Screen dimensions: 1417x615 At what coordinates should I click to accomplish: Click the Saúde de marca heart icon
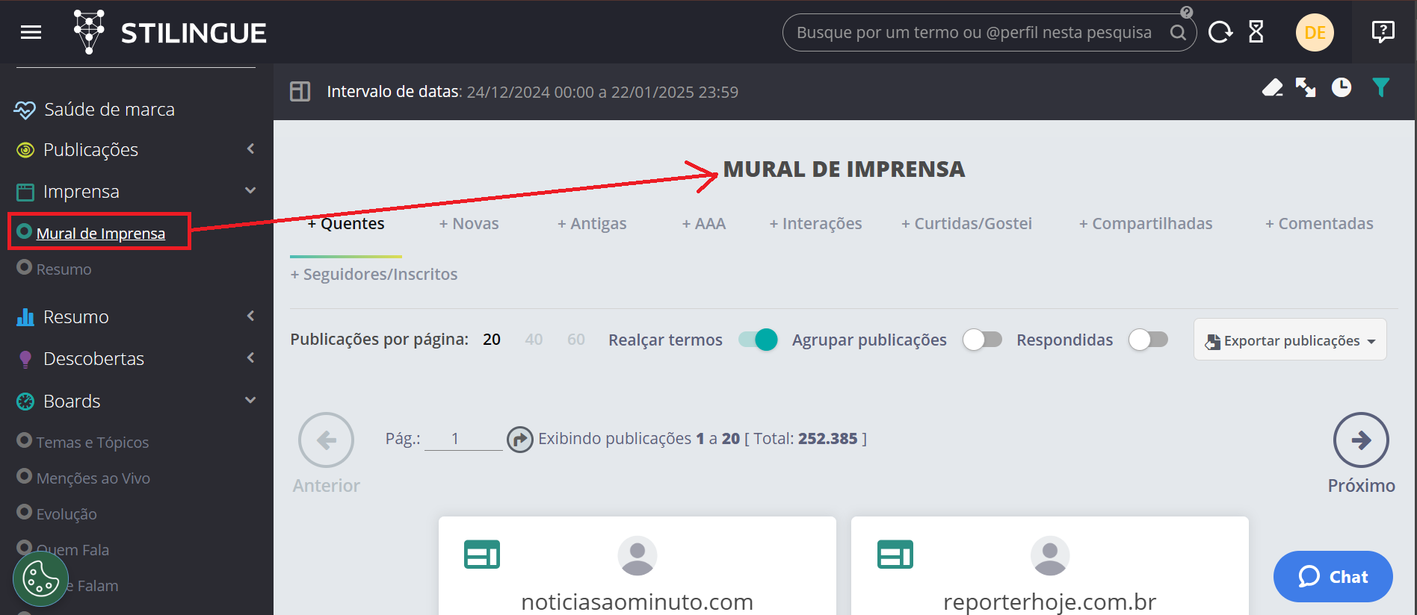pyautogui.click(x=25, y=110)
